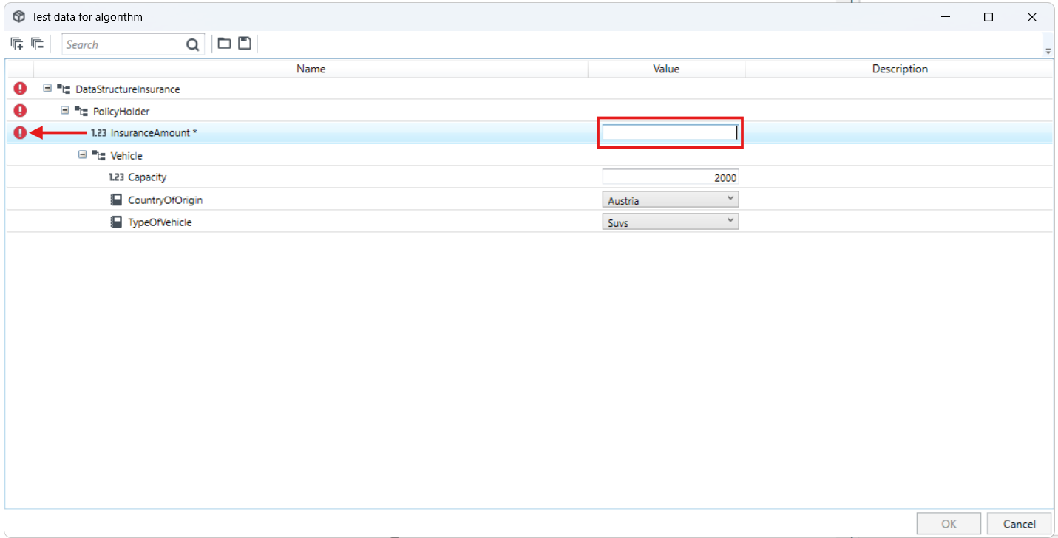This screenshot has height=538, width=1058.
Task: Select the PolicyHolder tree row label
Action: [121, 112]
